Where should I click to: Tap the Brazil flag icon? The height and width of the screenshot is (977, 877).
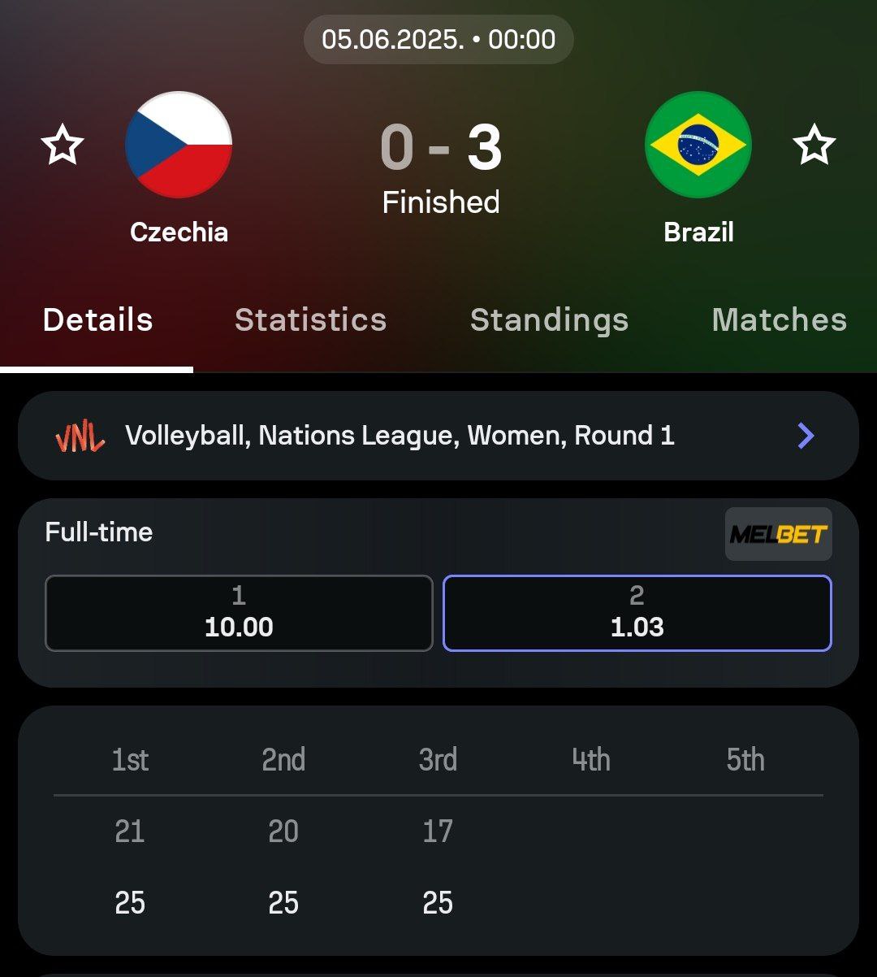click(698, 145)
